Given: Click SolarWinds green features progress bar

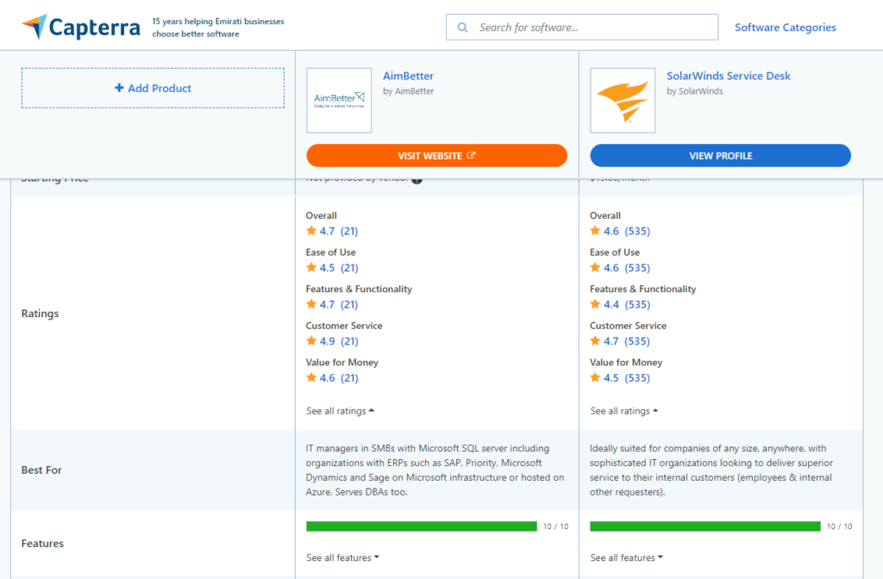Looking at the screenshot, I should pos(705,526).
